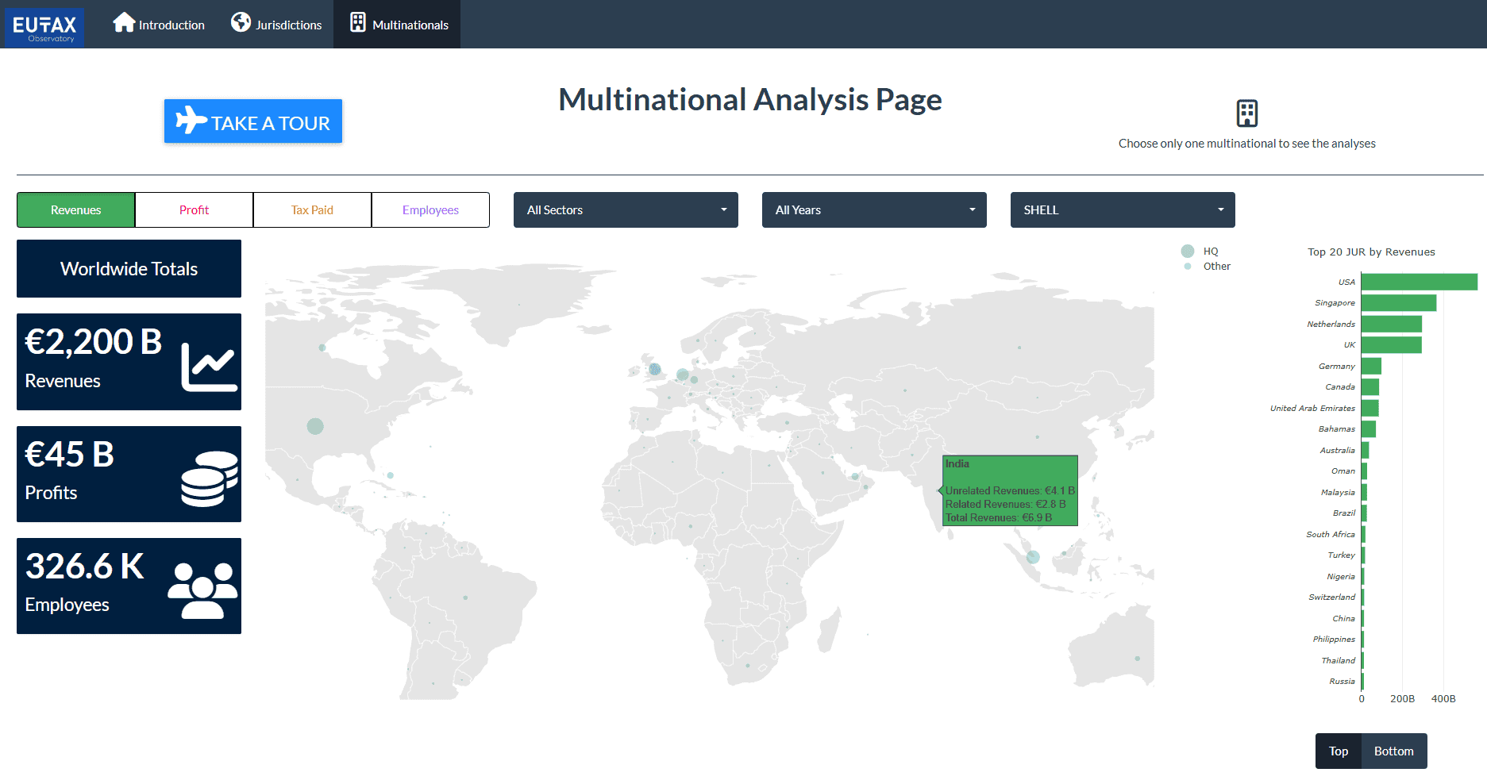Click the airplane icon on tour button
Image resolution: width=1487 pixels, height=780 pixels.
click(191, 121)
